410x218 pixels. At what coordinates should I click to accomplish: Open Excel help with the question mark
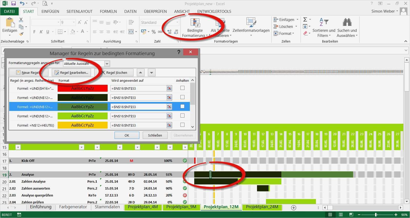(x=372, y=4)
